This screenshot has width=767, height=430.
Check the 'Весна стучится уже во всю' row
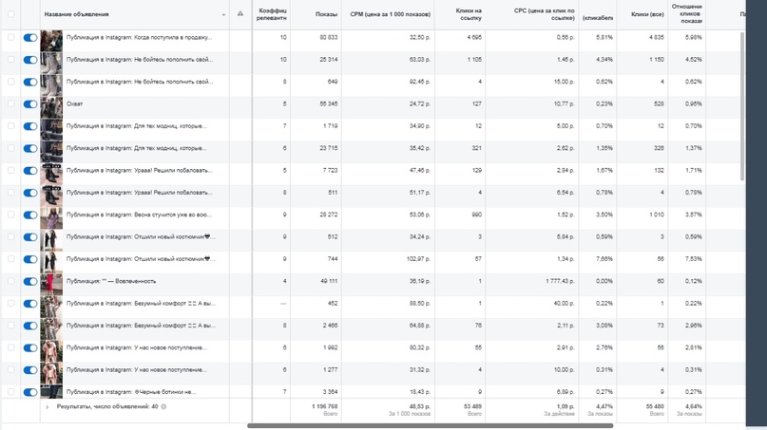[x=10, y=215]
